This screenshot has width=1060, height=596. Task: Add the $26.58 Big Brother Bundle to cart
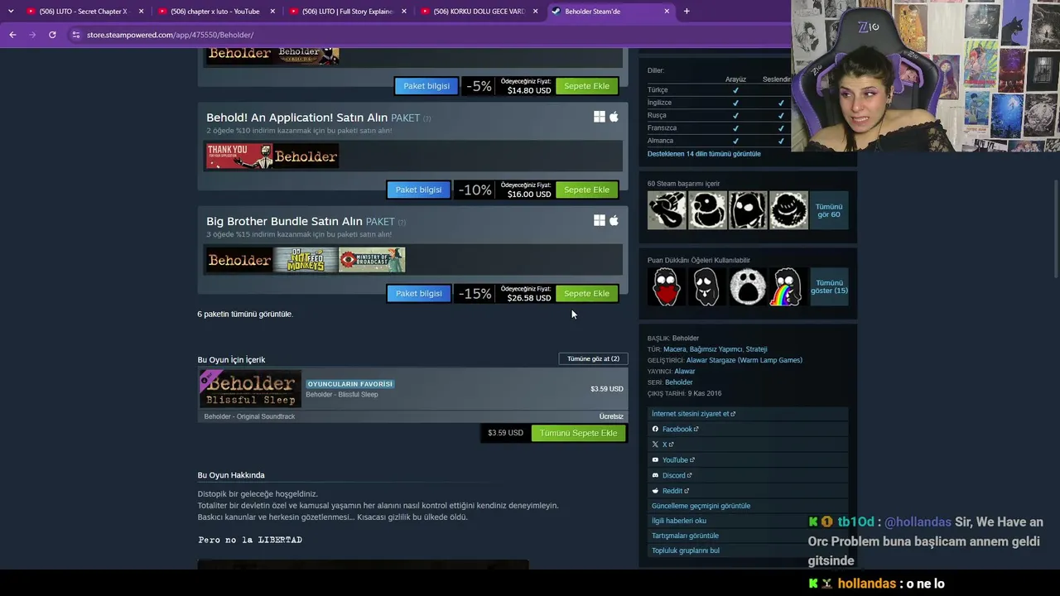click(586, 293)
